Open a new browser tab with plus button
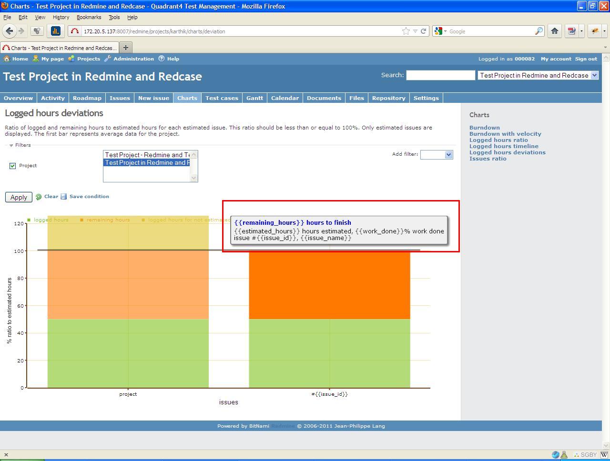610x461 pixels. tap(126, 48)
